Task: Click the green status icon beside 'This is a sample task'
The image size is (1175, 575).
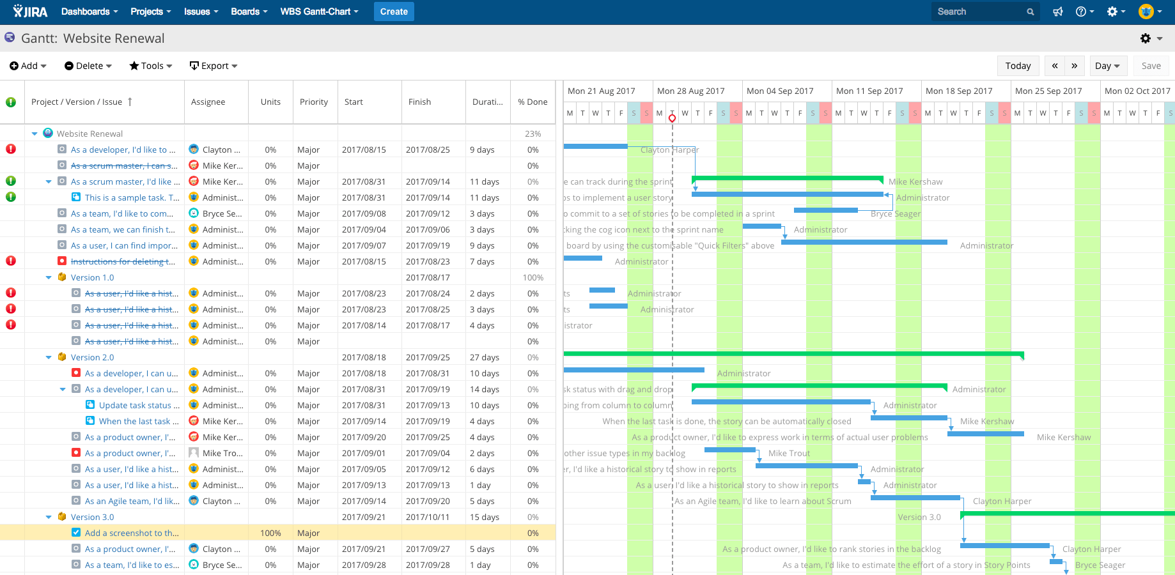Action: click(x=11, y=197)
